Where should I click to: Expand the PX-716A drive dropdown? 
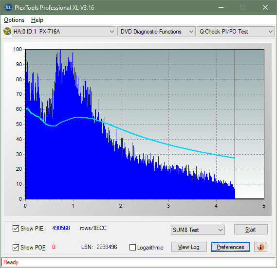[x=64, y=32]
